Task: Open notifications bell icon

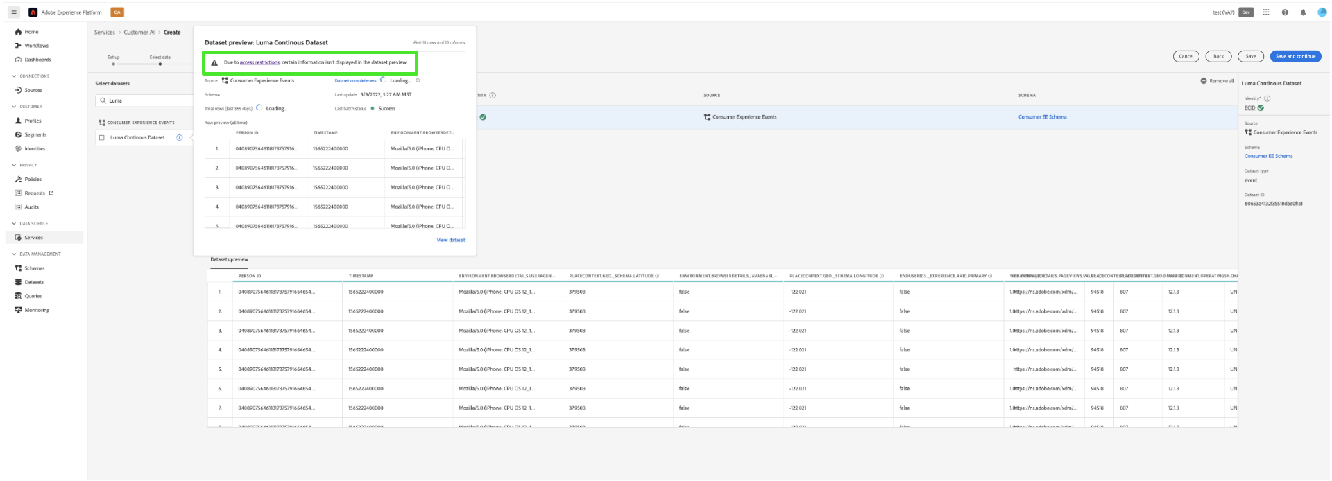Action: point(1303,12)
